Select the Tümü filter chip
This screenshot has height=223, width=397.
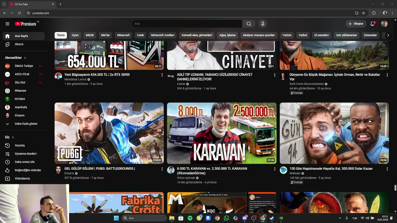(61, 35)
